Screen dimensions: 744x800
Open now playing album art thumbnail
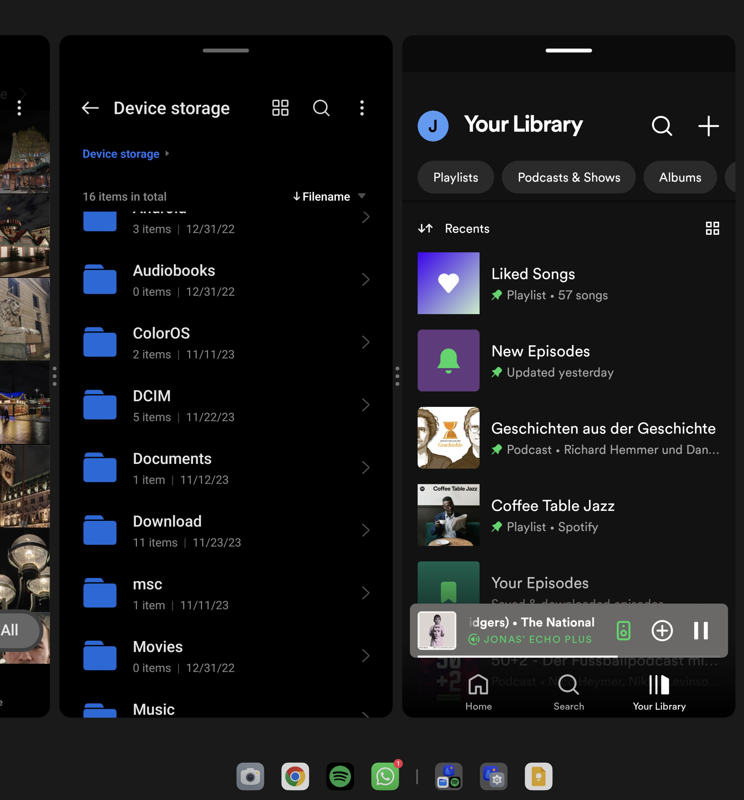click(x=437, y=630)
